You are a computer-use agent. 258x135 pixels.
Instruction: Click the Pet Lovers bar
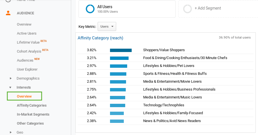click(x=118, y=66)
